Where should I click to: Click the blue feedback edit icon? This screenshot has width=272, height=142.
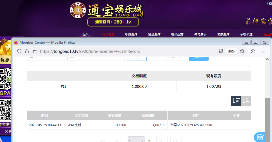point(260,137)
